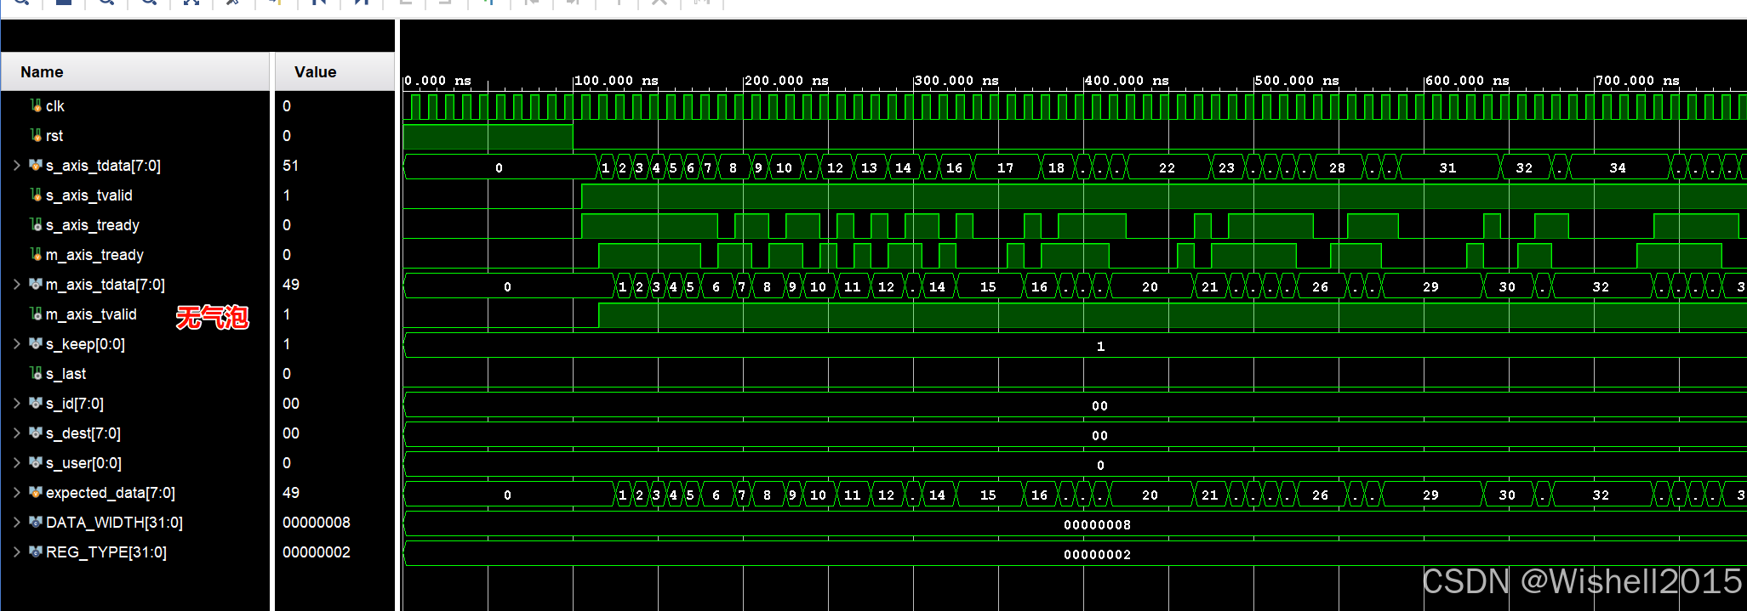This screenshot has height=611, width=1747.
Task: Click segment 15 in m_axis_tdata waveform
Action: 989,286
